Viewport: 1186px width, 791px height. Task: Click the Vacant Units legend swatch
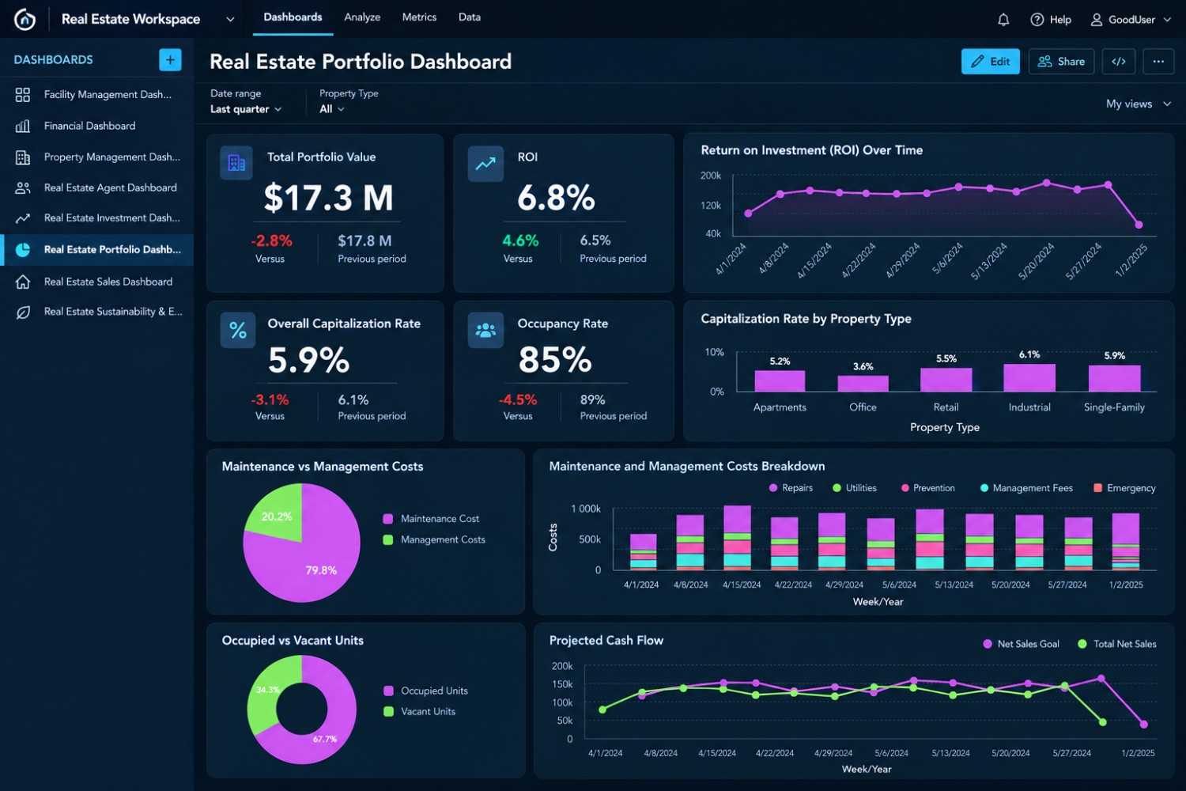388,712
